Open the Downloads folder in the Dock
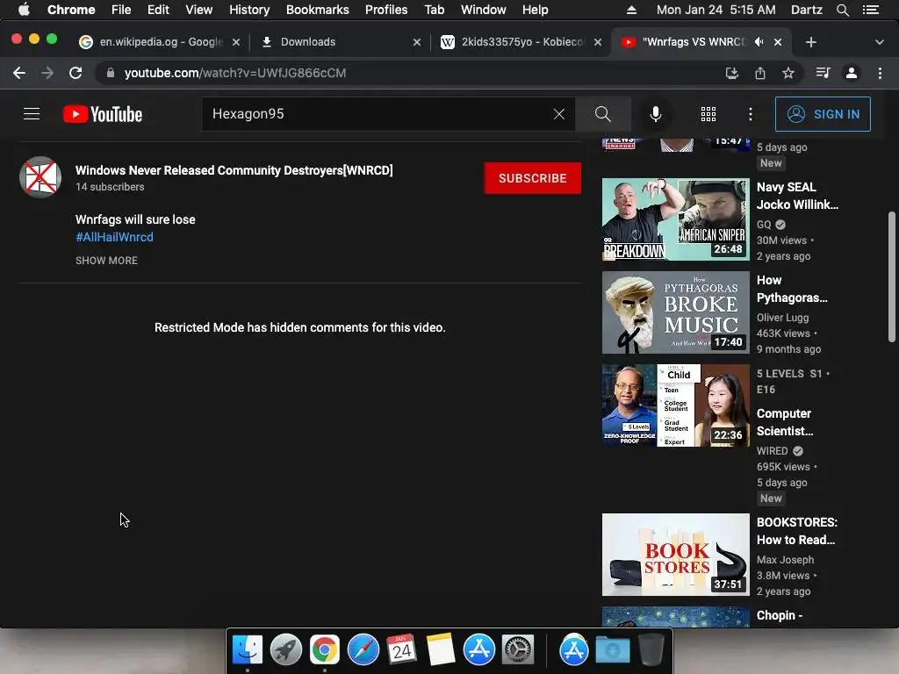Screen dimensions: 899x674 click(x=612, y=649)
